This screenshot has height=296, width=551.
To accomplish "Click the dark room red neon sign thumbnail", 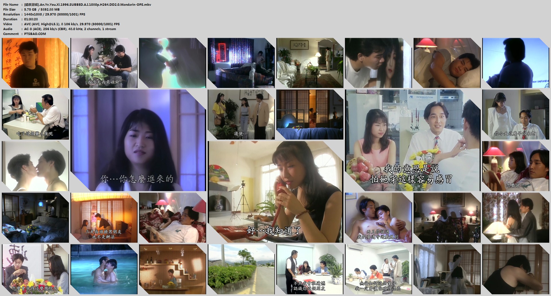I will pyautogui.click(x=241, y=63).
